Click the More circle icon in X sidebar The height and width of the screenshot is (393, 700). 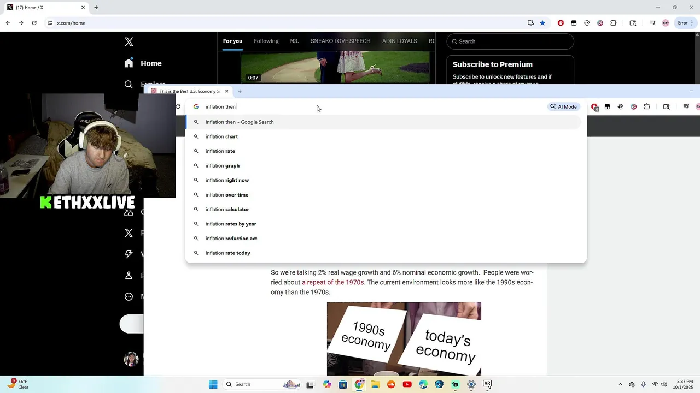[x=129, y=296]
